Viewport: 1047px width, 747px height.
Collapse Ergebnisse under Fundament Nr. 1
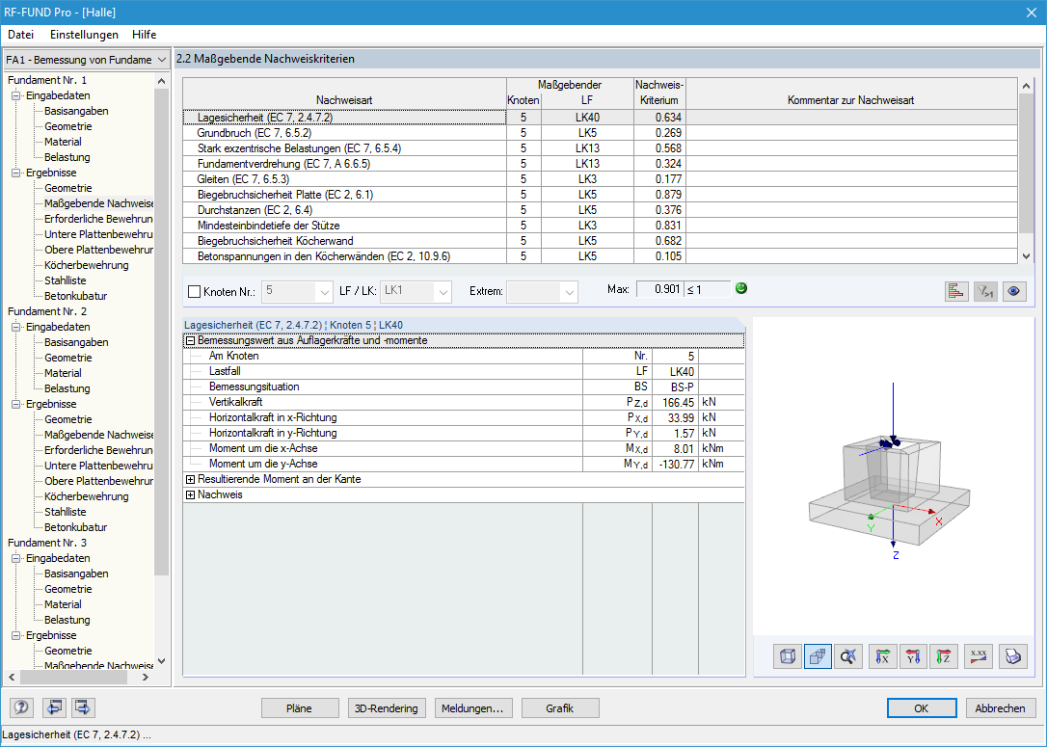coord(16,173)
